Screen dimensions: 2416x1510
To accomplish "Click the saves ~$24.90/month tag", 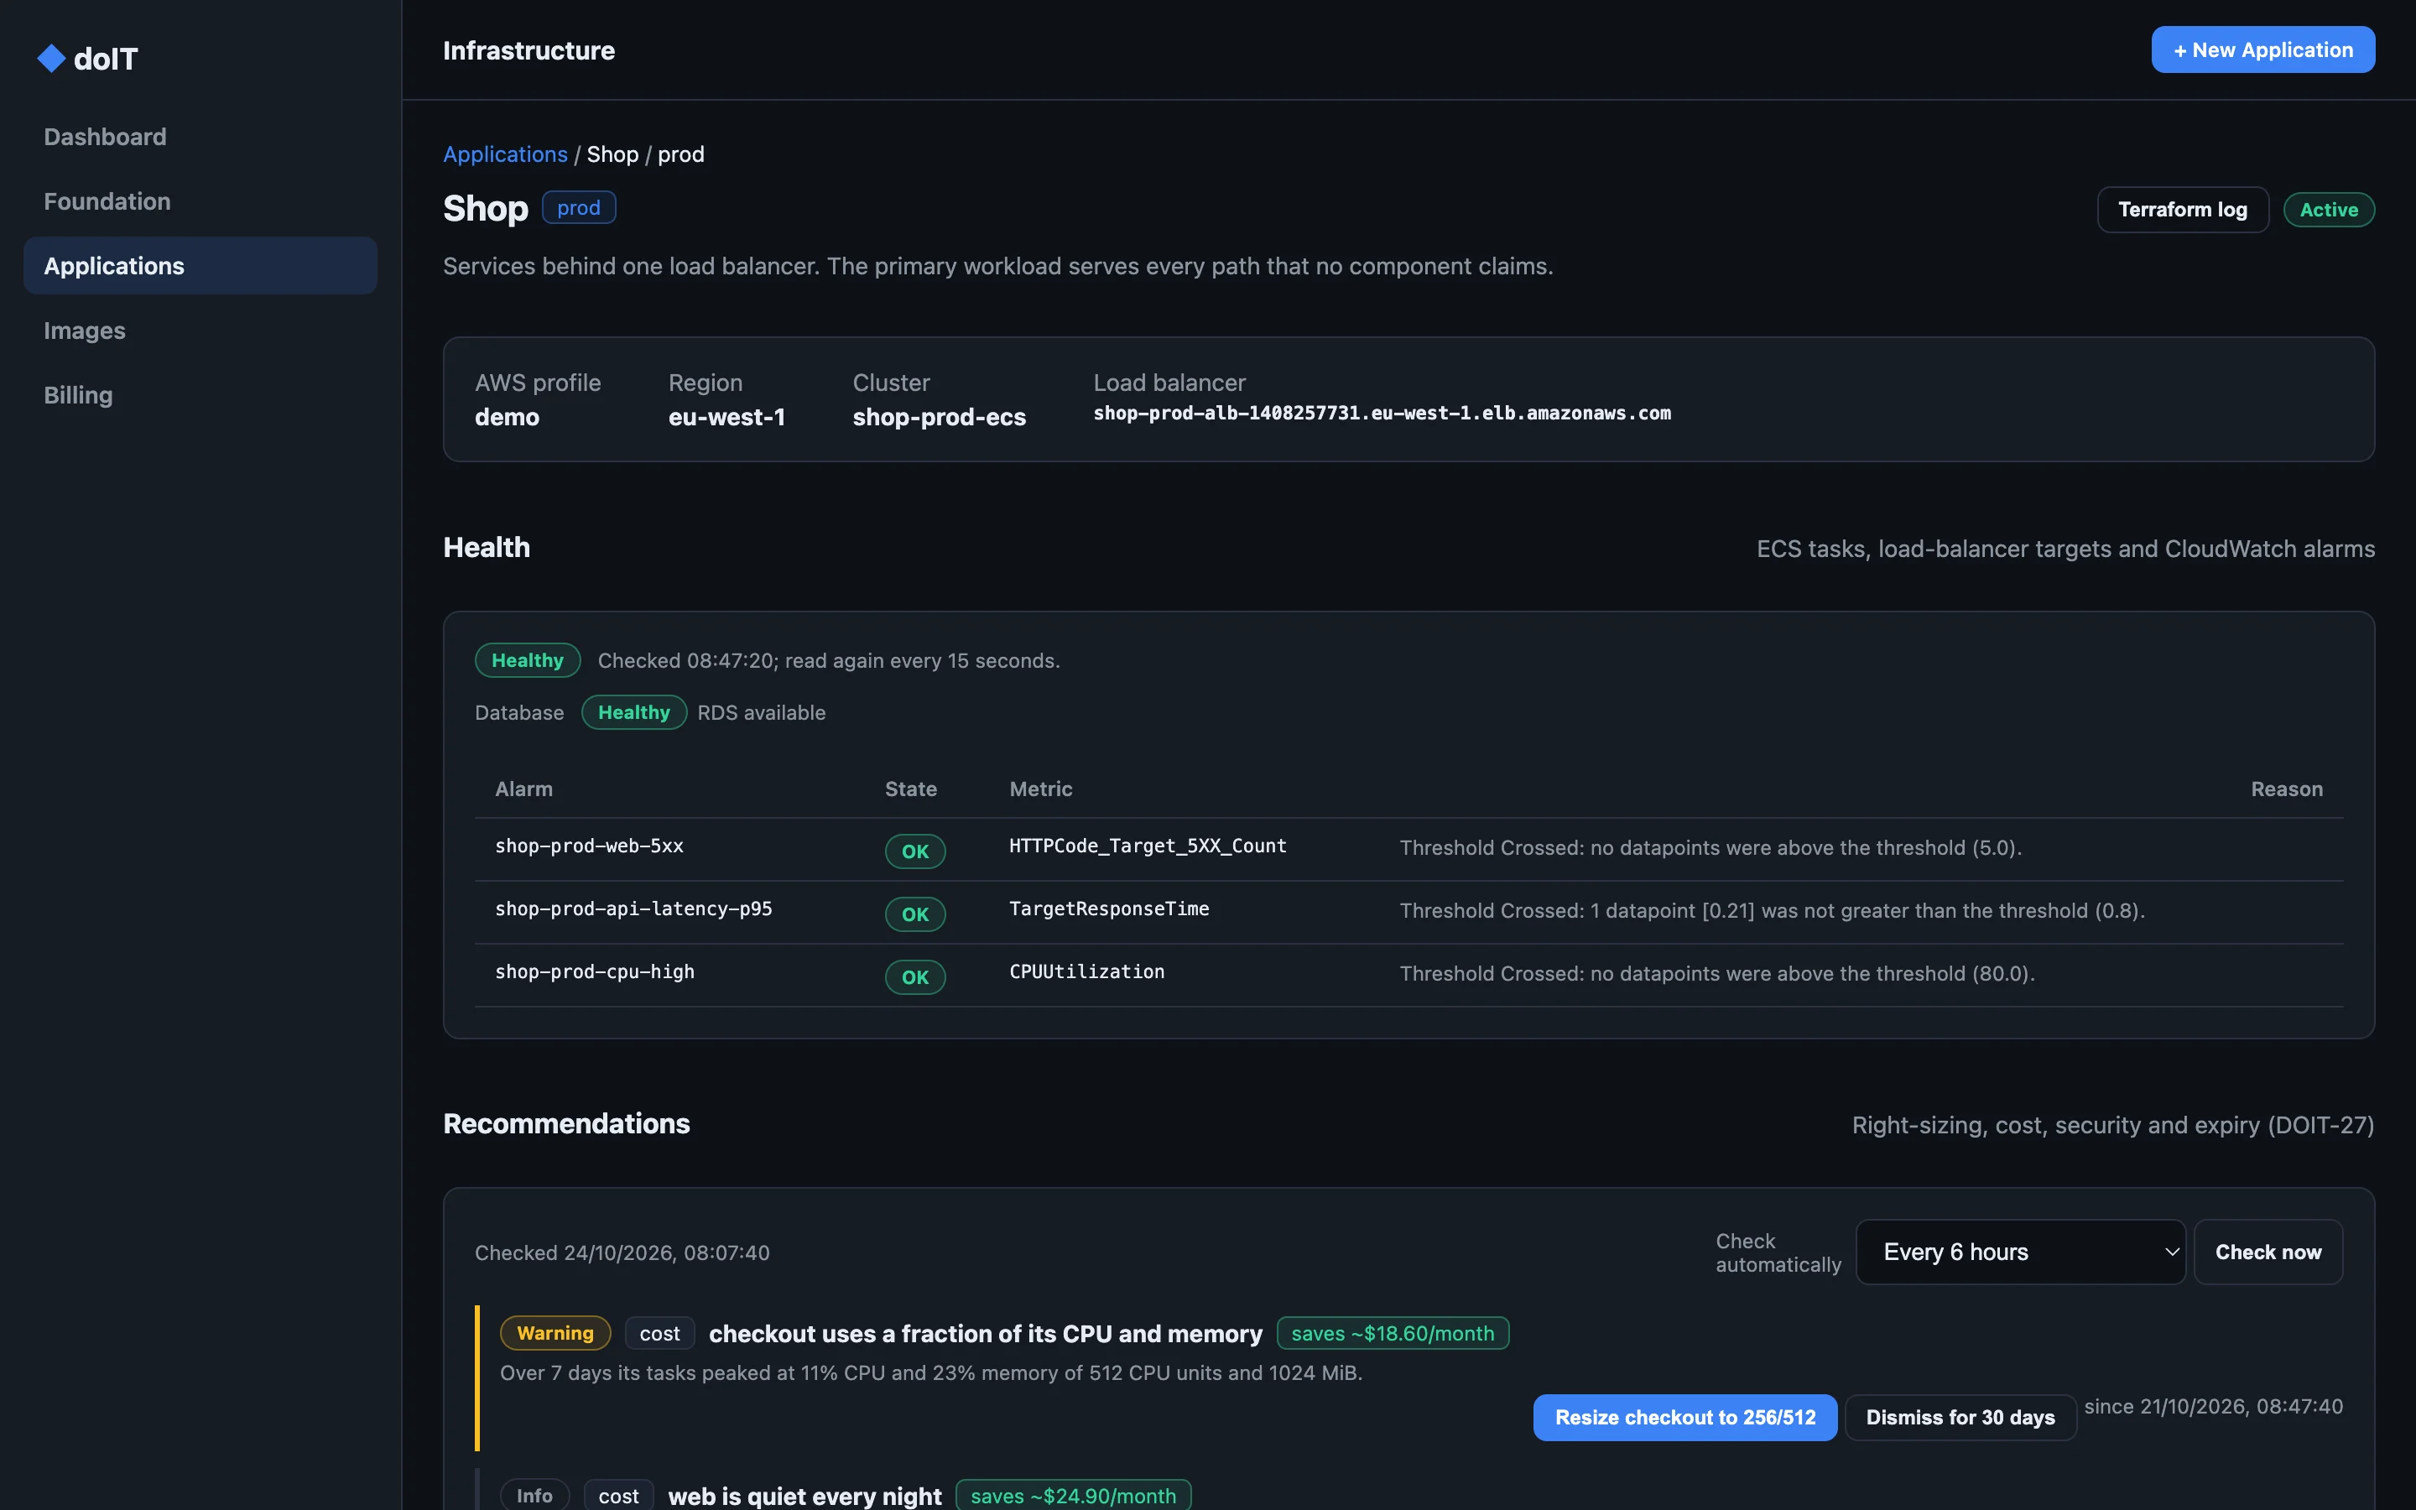I will point(1073,1495).
